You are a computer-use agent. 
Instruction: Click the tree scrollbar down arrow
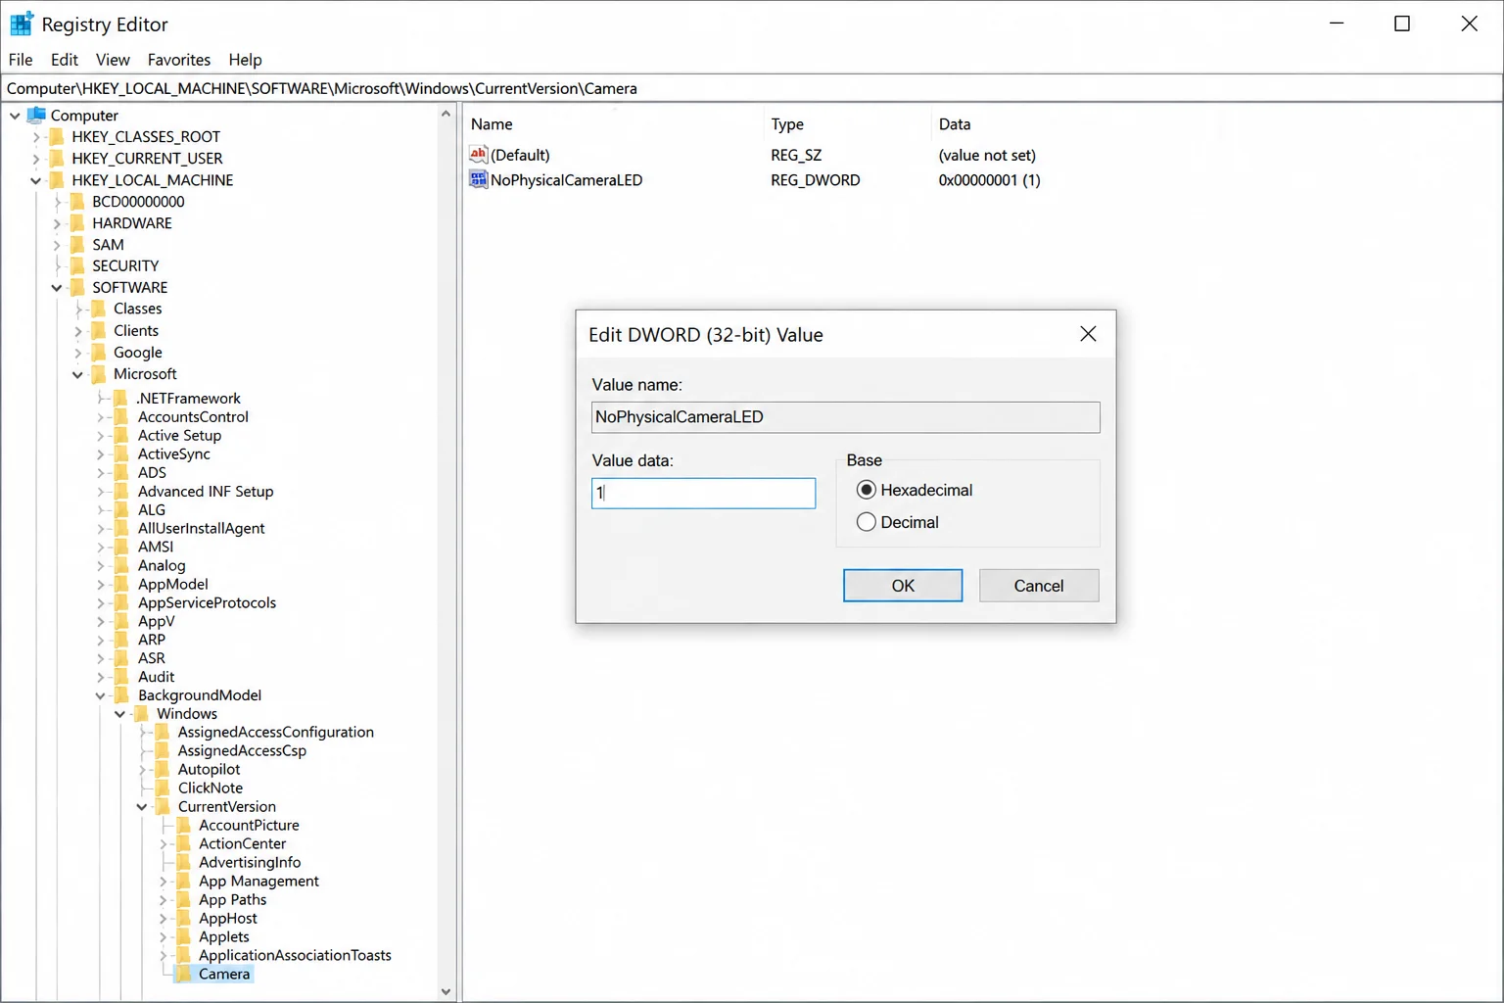click(446, 991)
